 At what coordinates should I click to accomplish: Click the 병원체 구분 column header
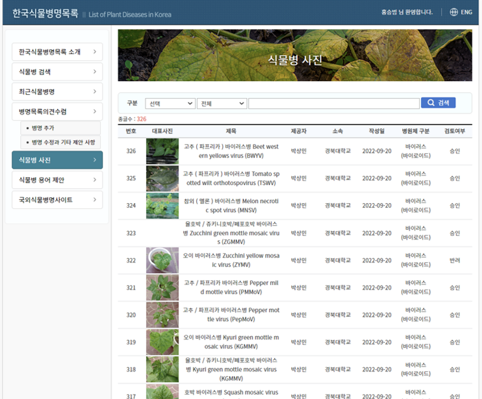point(416,131)
